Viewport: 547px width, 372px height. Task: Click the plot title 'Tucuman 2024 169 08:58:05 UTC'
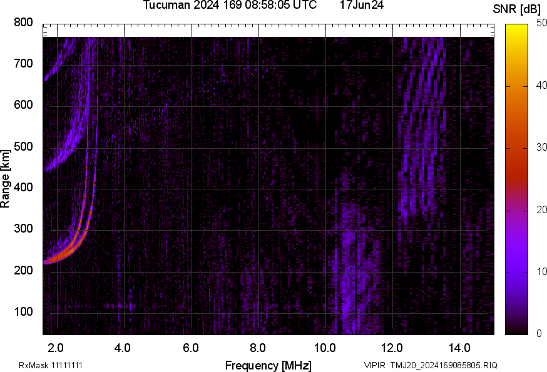(x=230, y=5)
